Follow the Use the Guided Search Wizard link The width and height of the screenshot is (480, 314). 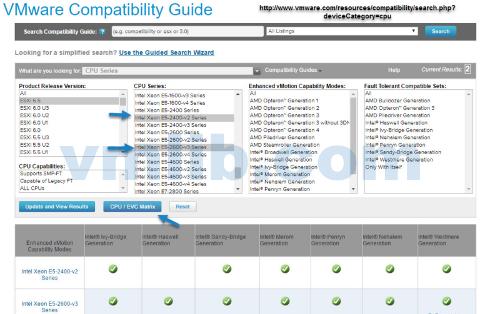pyautogui.click(x=166, y=53)
